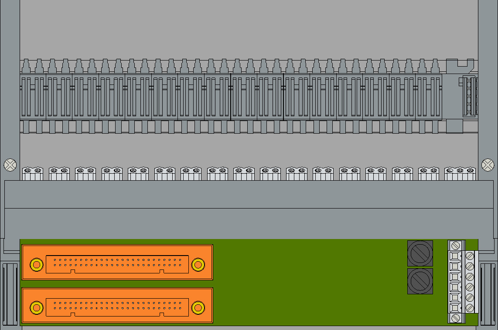The image size is (498, 330).
Task: Select first square clamp in terminal block
Action: [x=455, y=256]
